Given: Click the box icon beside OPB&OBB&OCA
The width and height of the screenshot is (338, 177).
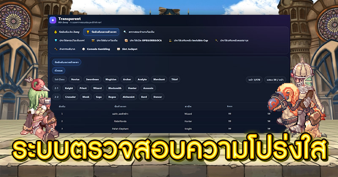Looking at the screenshot, I should pos(126,40).
